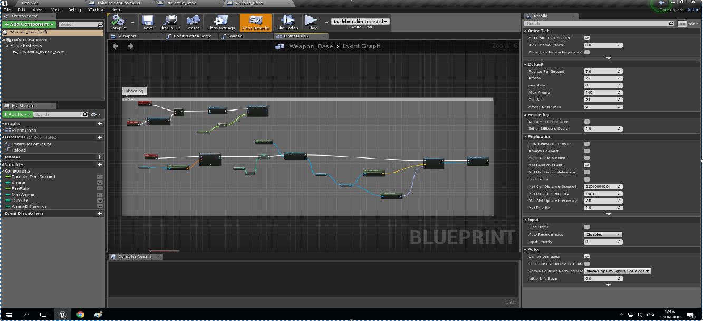The width and height of the screenshot is (703, 321).
Task: Click the Details search magnifier icon
Action: click(x=671, y=24)
